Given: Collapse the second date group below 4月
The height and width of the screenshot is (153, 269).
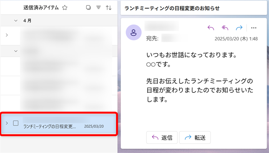Looking at the screenshot, I should coord(16,50).
